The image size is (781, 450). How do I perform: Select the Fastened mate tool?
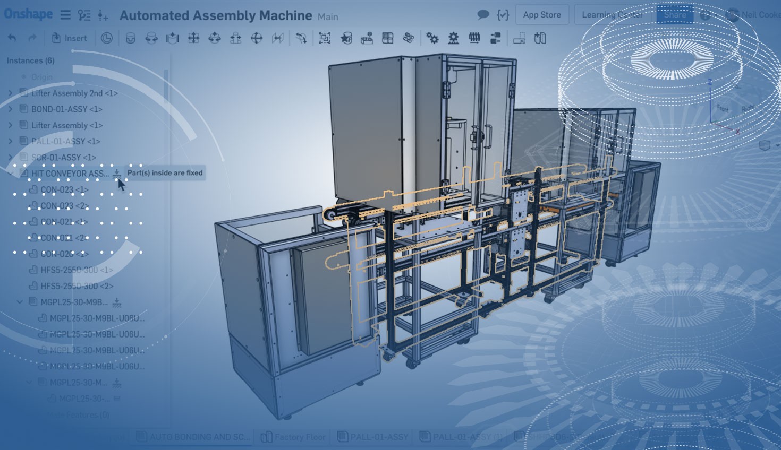[130, 38]
